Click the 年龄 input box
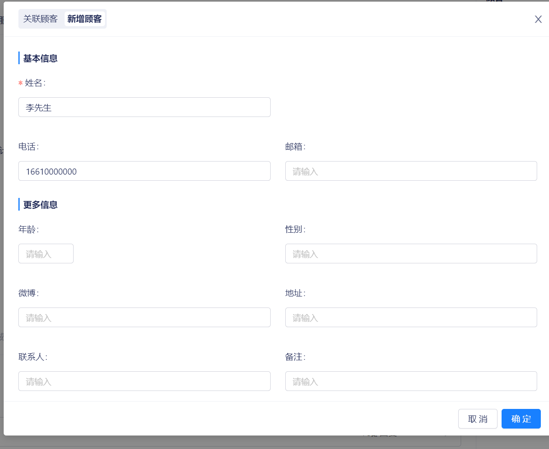 pyautogui.click(x=46, y=254)
